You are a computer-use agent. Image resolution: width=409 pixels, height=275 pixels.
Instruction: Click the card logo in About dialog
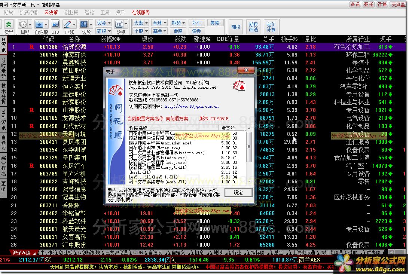(239, 85)
